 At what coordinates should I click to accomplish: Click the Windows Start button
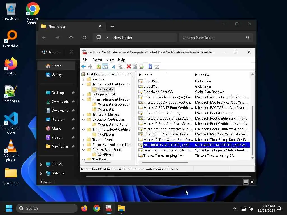[9, 208]
